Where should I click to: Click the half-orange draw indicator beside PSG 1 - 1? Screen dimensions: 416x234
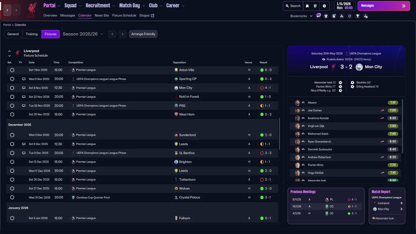[x=262, y=106]
